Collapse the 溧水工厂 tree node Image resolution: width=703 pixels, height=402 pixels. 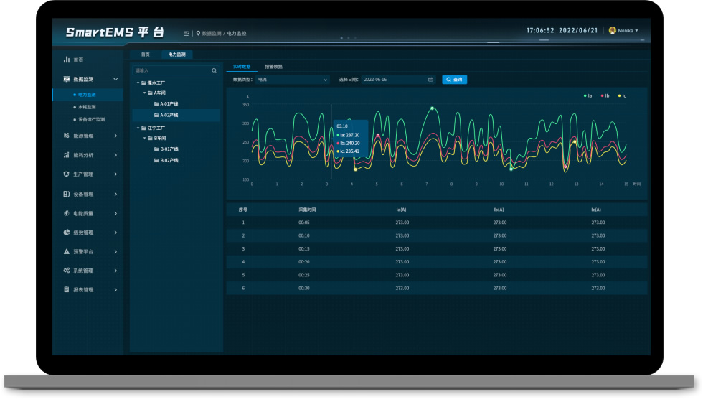tap(138, 83)
